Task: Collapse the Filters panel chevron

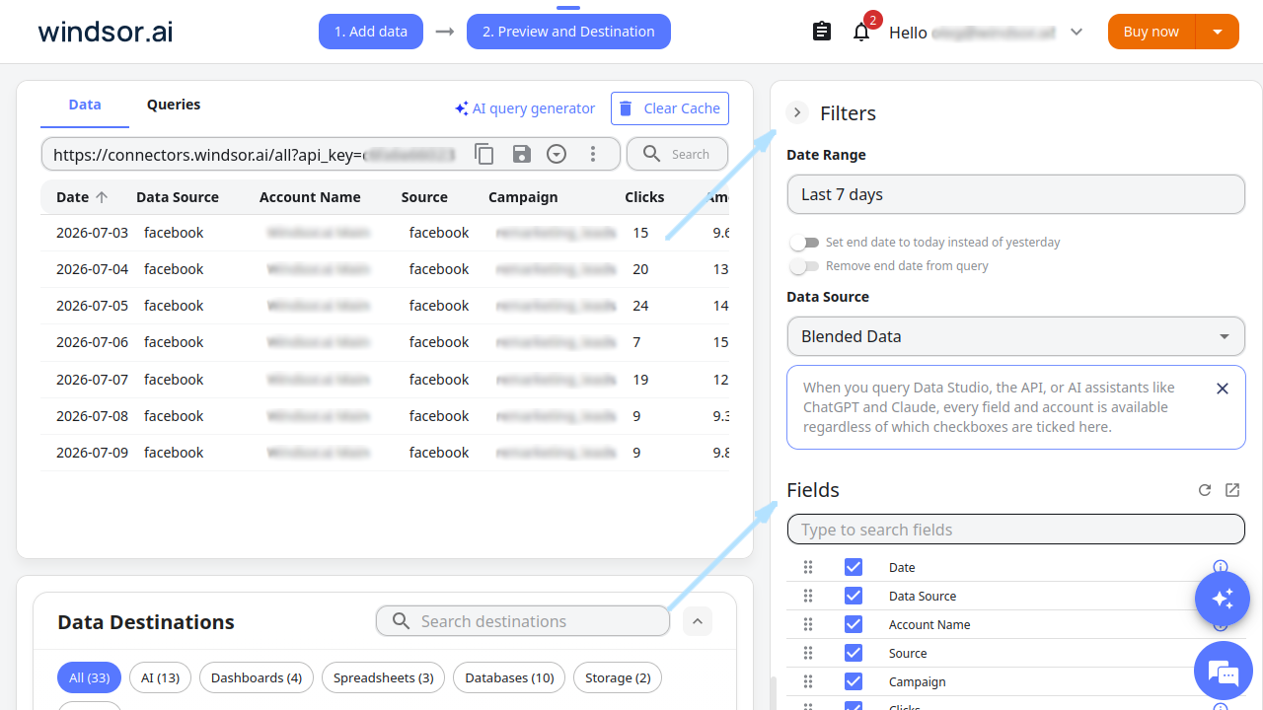Action: (x=797, y=113)
